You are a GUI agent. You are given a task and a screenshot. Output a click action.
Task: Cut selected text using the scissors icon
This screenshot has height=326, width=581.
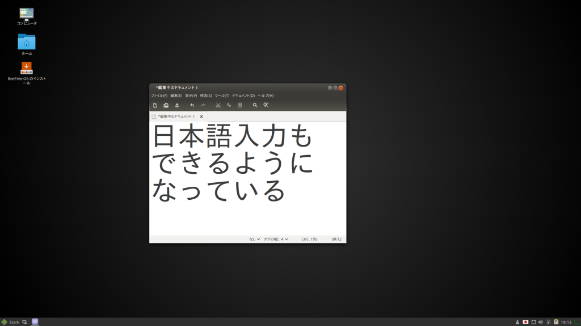click(218, 105)
